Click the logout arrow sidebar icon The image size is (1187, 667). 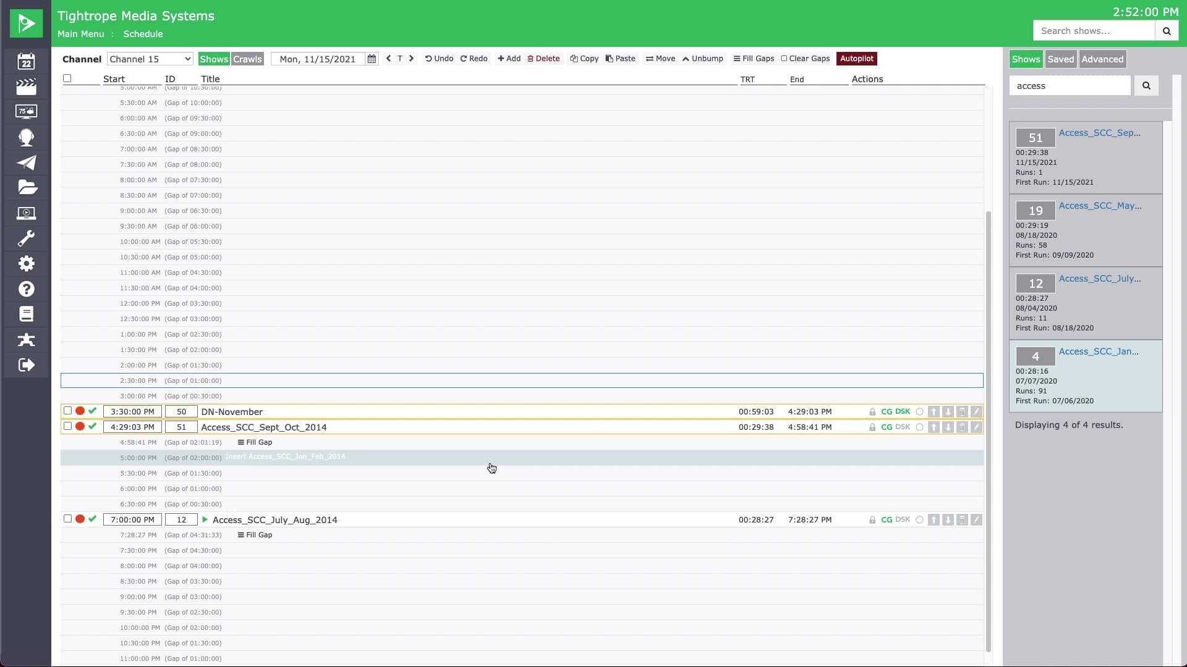tap(26, 365)
